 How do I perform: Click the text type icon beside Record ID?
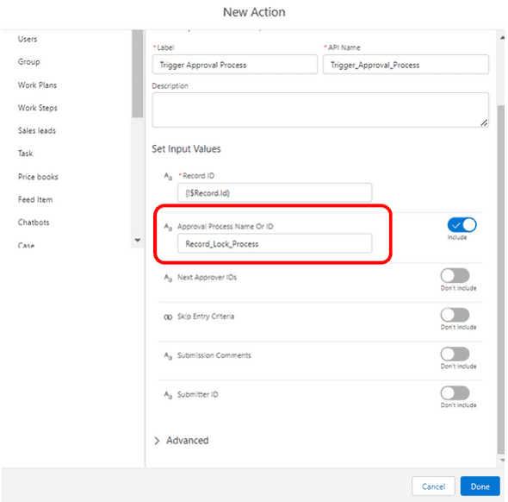click(168, 176)
